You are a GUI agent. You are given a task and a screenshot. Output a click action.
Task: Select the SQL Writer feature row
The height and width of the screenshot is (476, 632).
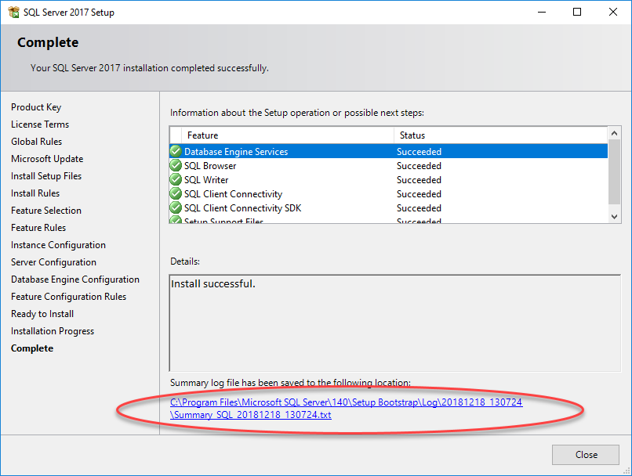(x=314, y=180)
